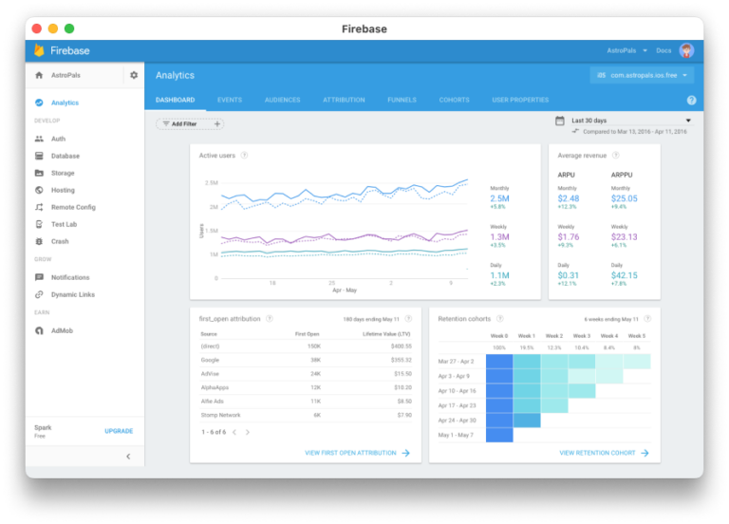Screen dimensions: 729x524
Task: Click help icon beside first_open attribution title
Action: 270,319
